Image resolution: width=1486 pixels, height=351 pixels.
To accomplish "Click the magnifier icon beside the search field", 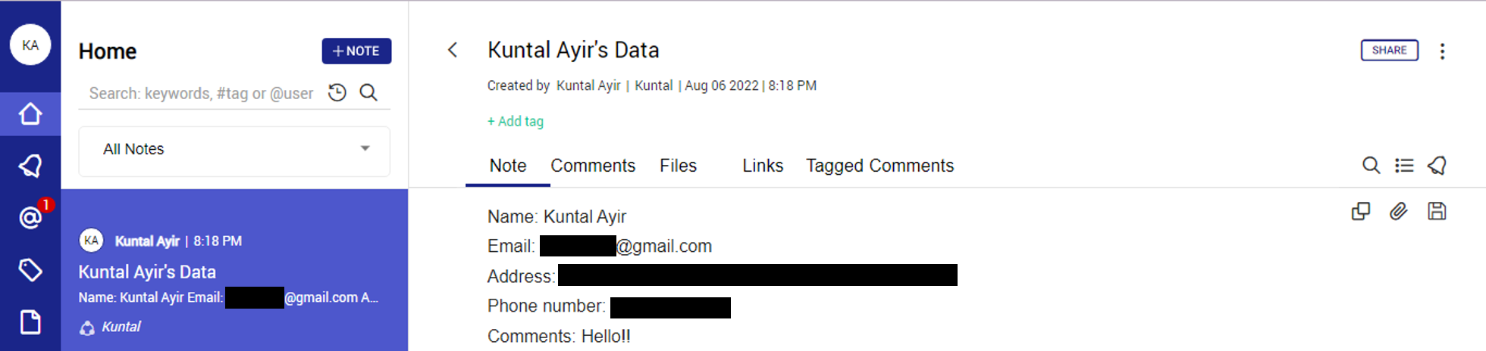I will (x=368, y=92).
